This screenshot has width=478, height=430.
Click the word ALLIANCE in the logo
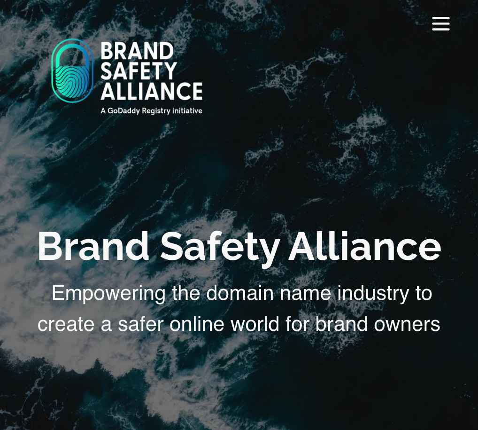click(x=152, y=91)
